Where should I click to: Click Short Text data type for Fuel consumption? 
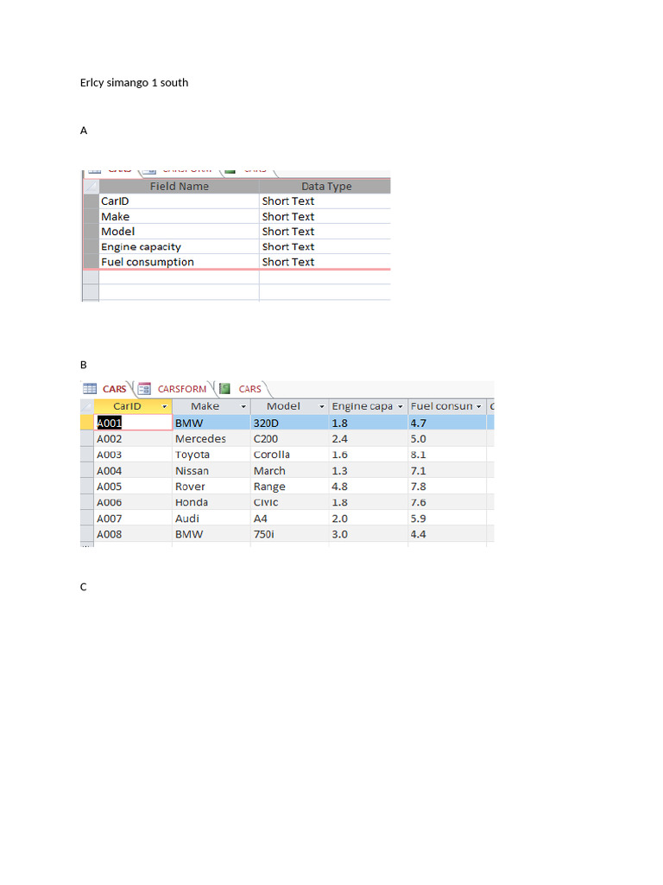(325, 262)
